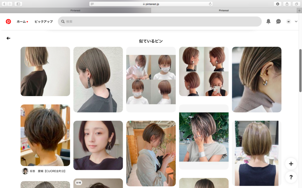302x188 pixels.
Task: Open the notifications bell
Action: 268,21
